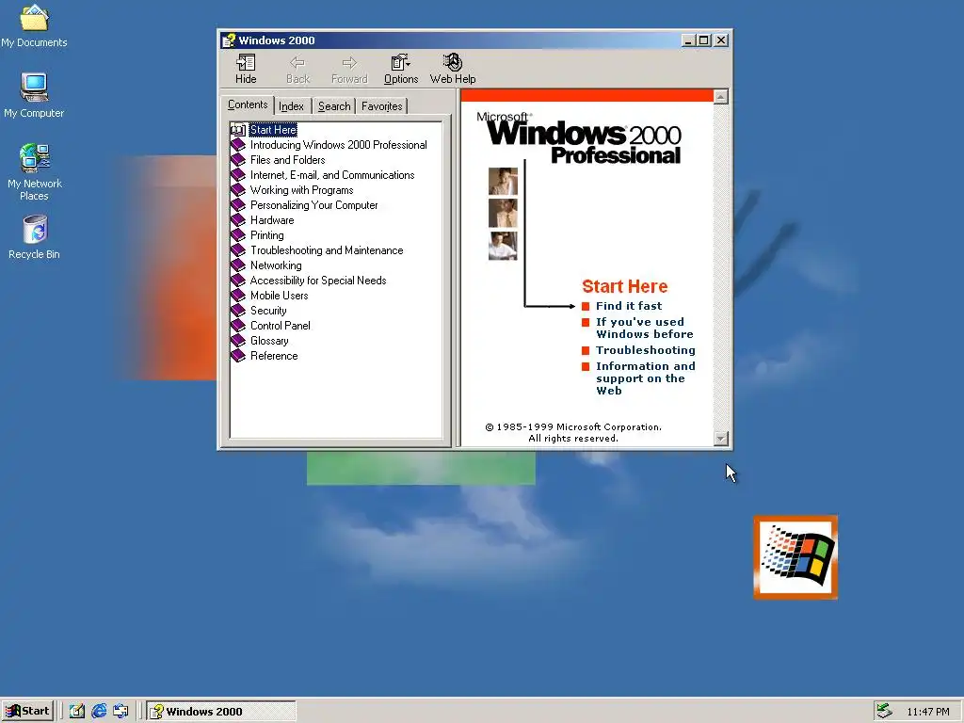Open the Find it fast link

click(x=629, y=306)
